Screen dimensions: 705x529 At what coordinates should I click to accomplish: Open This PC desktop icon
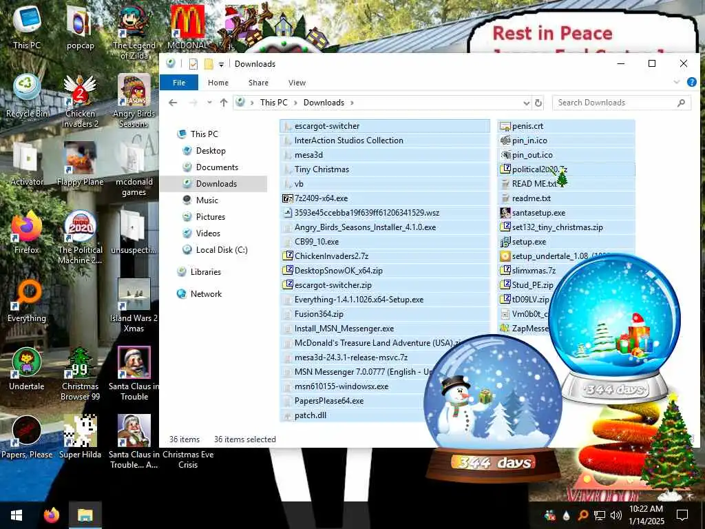pyautogui.click(x=27, y=26)
